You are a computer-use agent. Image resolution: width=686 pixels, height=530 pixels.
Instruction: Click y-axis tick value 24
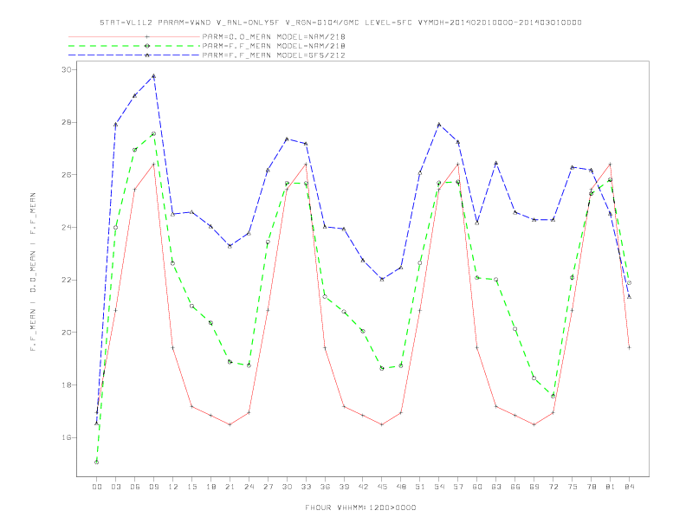pyautogui.click(x=67, y=228)
